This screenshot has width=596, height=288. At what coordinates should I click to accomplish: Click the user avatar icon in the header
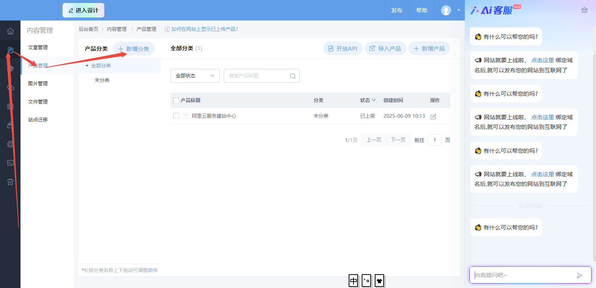(446, 10)
